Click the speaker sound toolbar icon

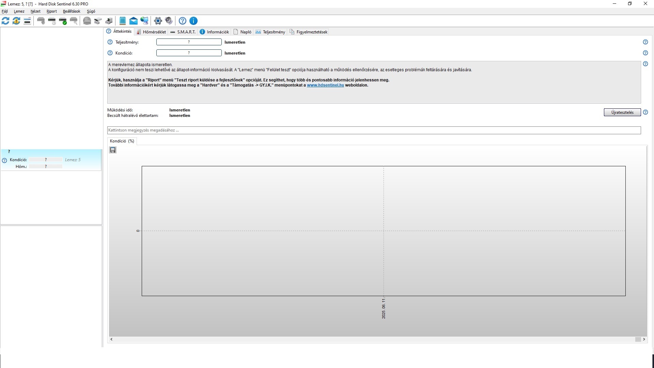point(169,21)
